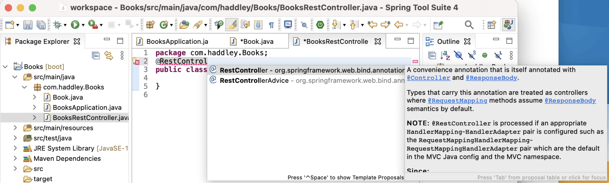Click the Save floppy disk icon

click(x=28, y=25)
